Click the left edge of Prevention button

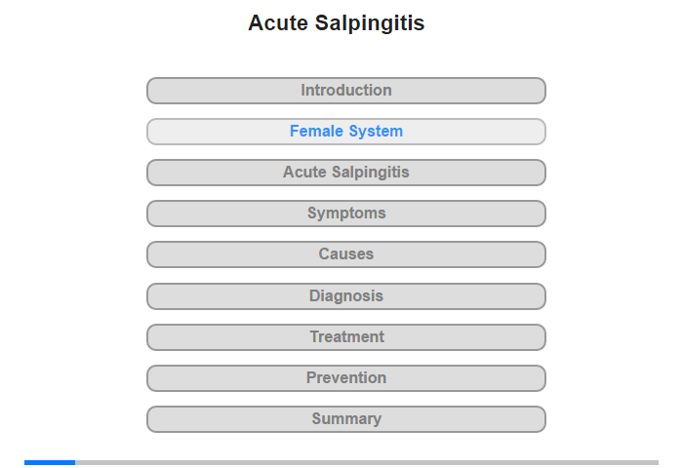[150, 378]
